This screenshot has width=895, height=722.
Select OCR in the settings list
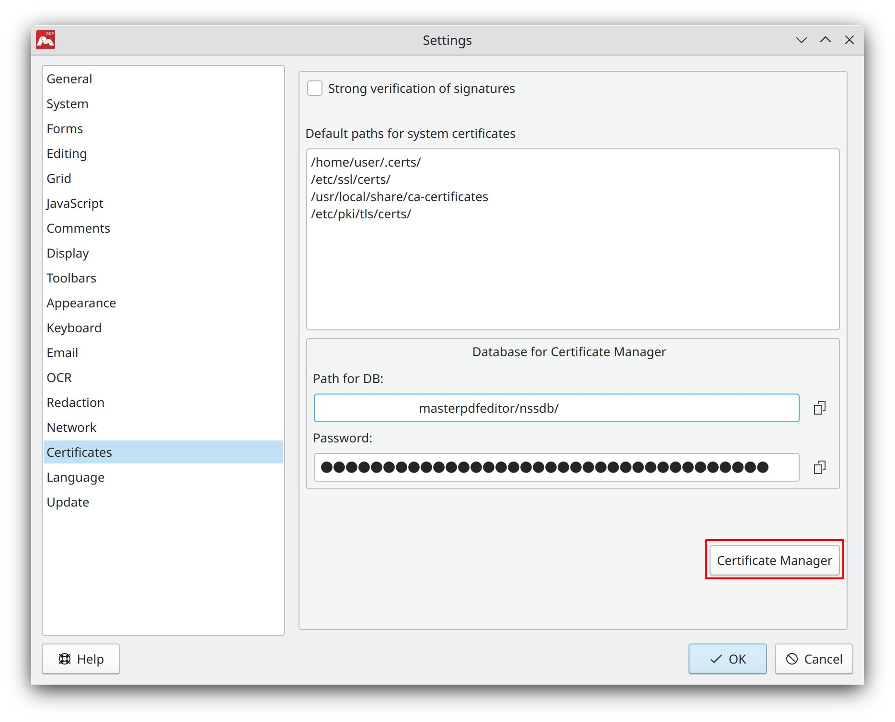click(x=163, y=378)
